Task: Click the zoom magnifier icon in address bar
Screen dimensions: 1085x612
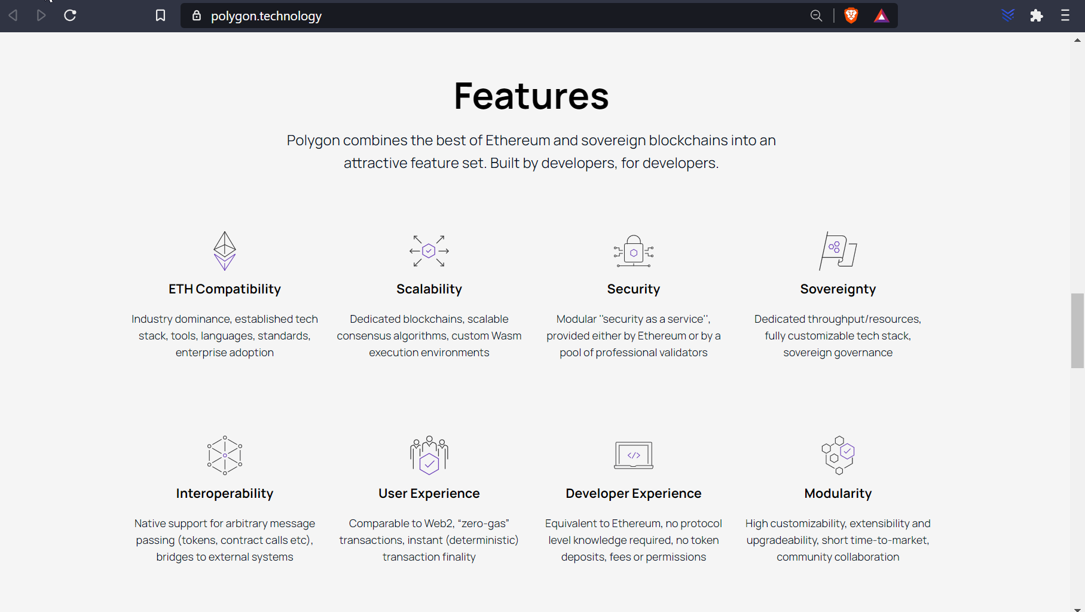Action: coord(816,16)
